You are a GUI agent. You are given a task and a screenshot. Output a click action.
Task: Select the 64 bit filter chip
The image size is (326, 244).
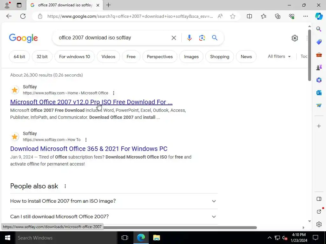click(x=19, y=57)
